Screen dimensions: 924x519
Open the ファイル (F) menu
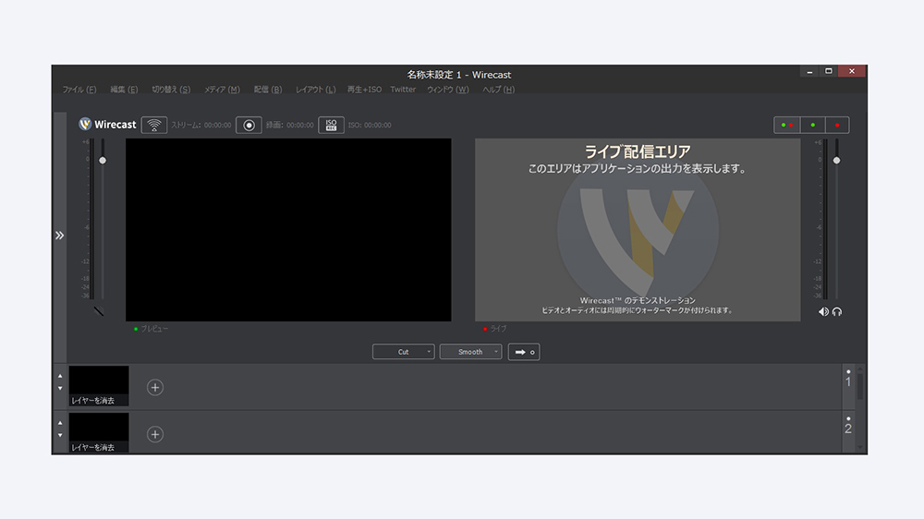point(79,90)
